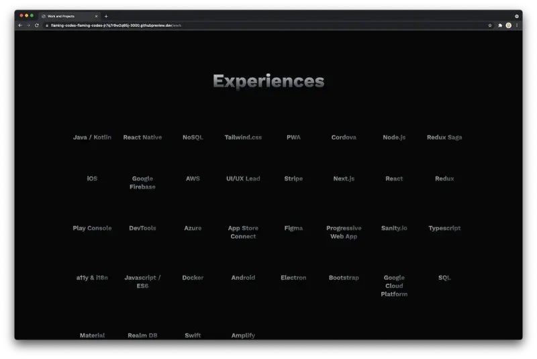This screenshot has height=359, width=537.
Task: Click the Sanity.io skill
Action: (x=394, y=228)
